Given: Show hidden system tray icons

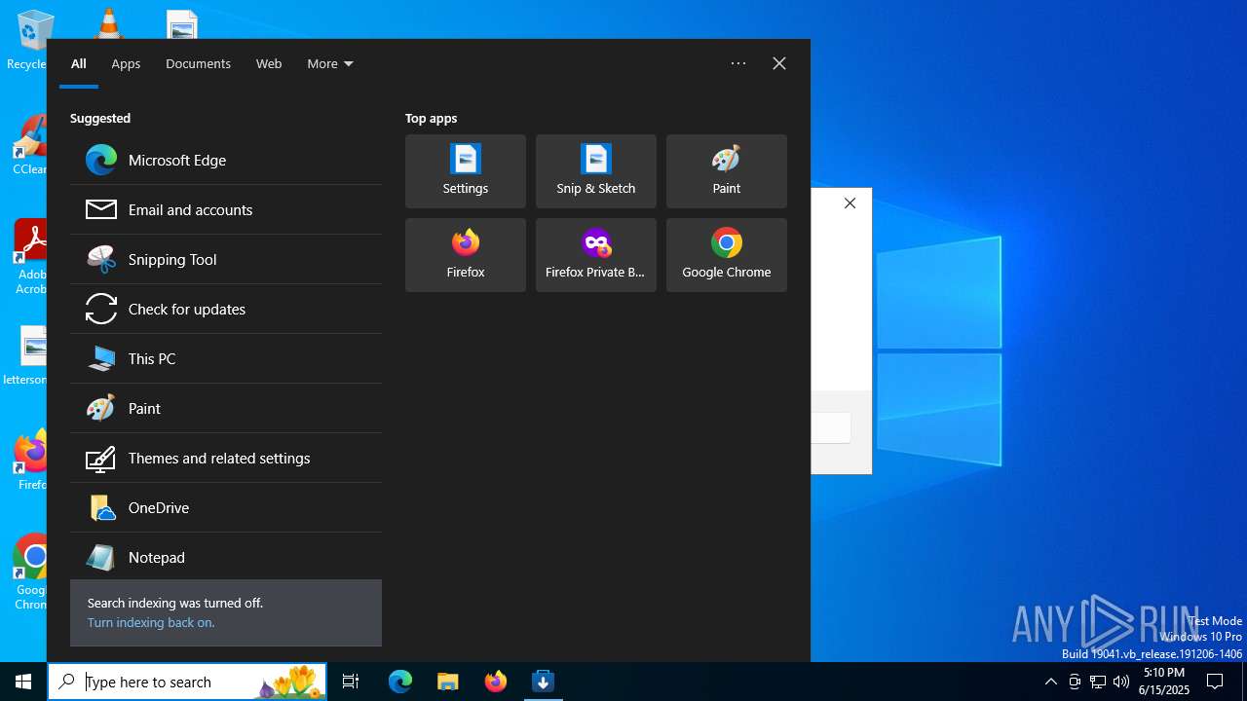Looking at the screenshot, I should (1050, 682).
